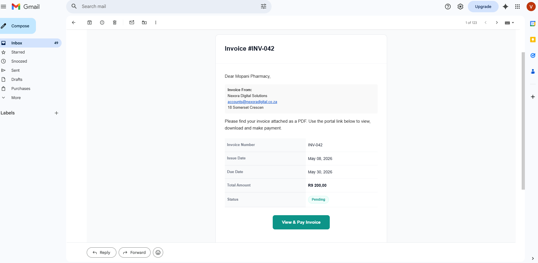Click the 1 of 123 counter
The image size is (538, 263).
pyautogui.click(x=471, y=23)
